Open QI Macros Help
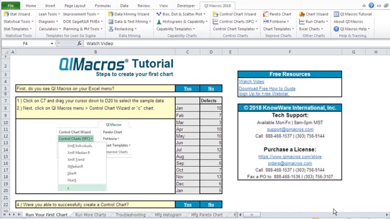 [x=352, y=29]
